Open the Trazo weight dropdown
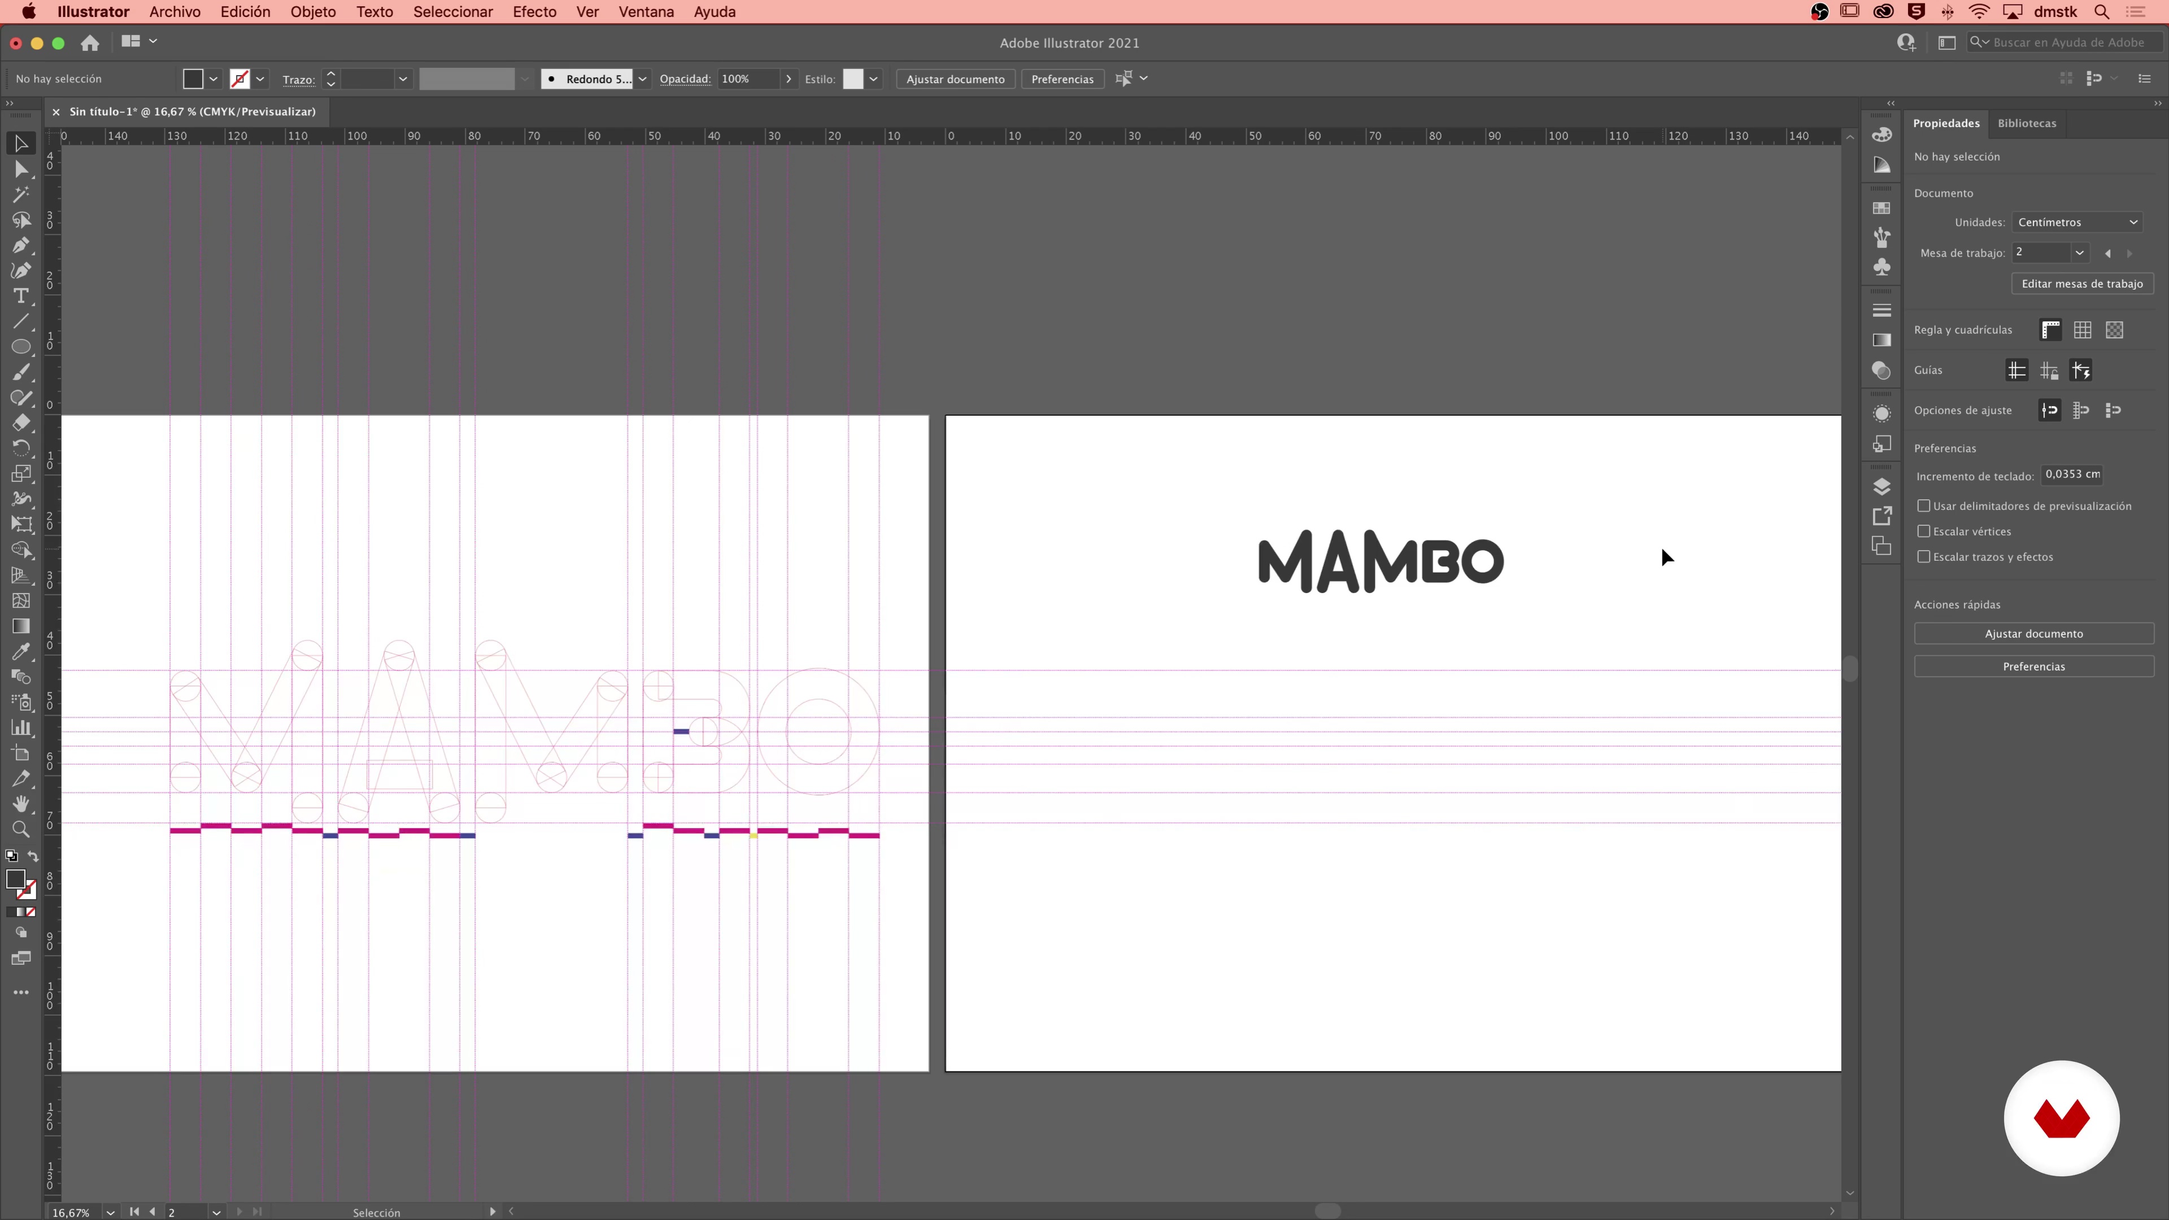The image size is (2169, 1220). 403,79
